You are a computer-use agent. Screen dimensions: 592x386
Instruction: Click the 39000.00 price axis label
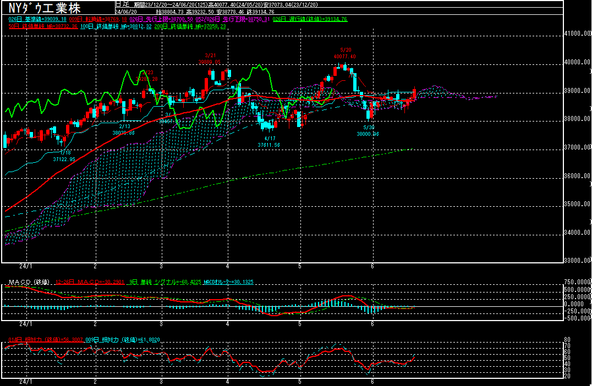click(577, 91)
